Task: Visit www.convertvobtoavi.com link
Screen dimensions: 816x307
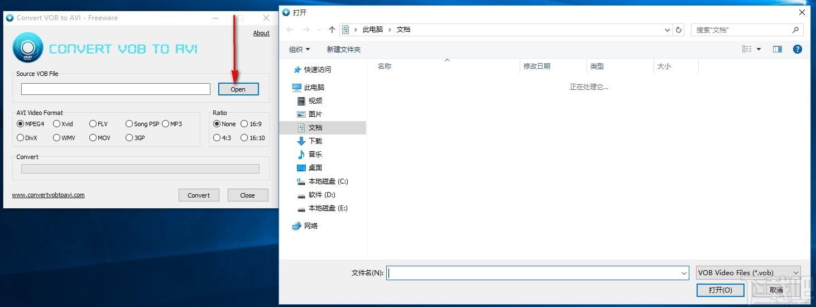Action: click(x=49, y=195)
